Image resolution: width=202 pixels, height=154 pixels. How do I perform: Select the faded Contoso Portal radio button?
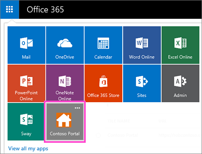pos(98,135)
